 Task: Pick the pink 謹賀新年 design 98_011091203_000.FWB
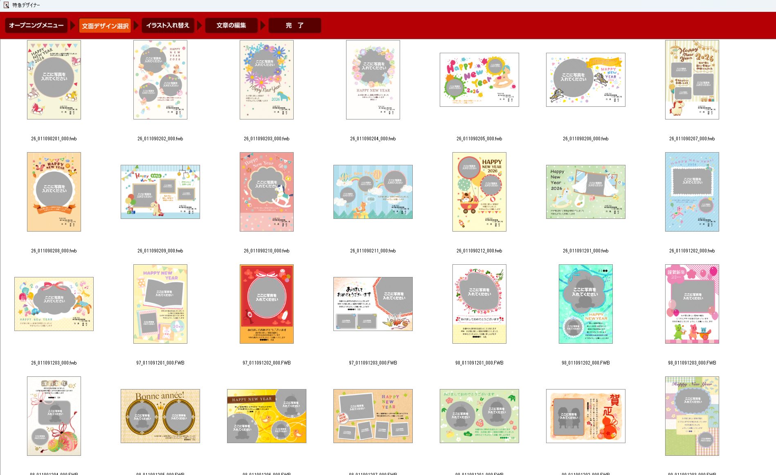point(692,304)
